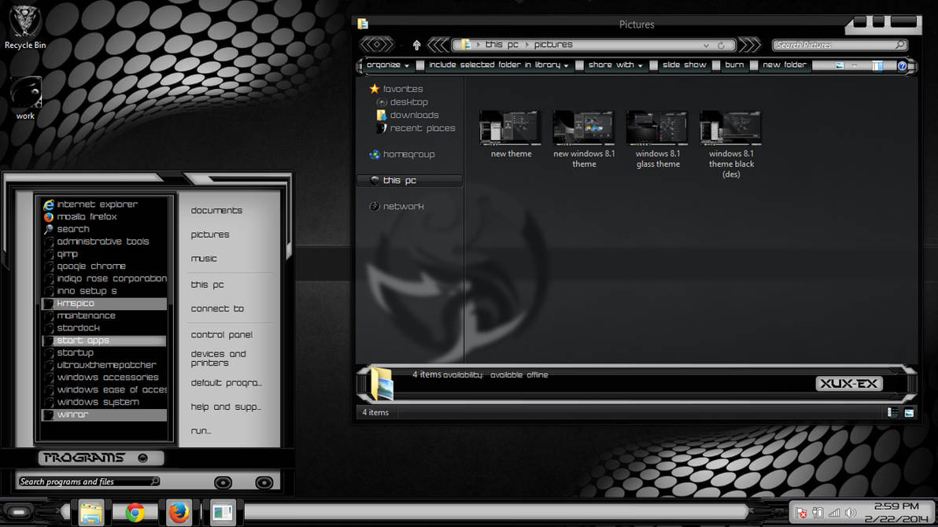Toggle the preview pane button
This screenshot has width=938, height=527.
(877, 66)
